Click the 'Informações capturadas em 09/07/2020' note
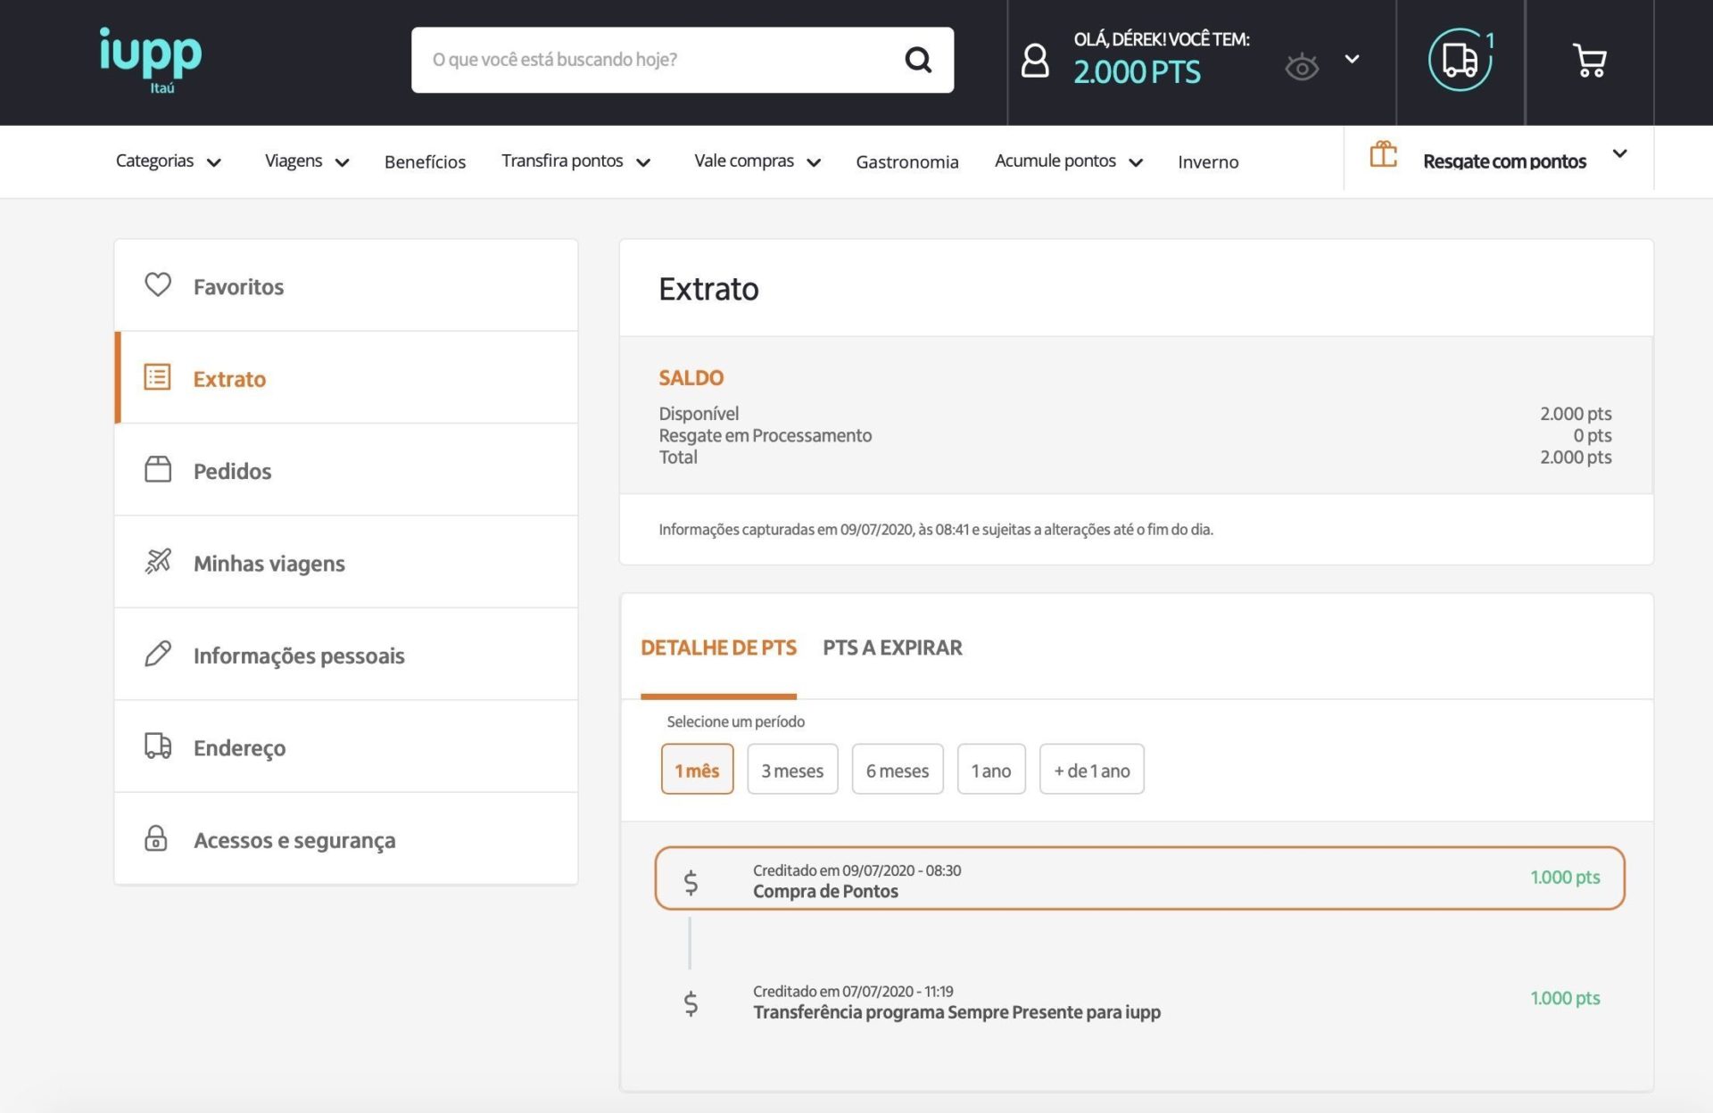The width and height of the screenshot is (1713, 1113). 936,530
